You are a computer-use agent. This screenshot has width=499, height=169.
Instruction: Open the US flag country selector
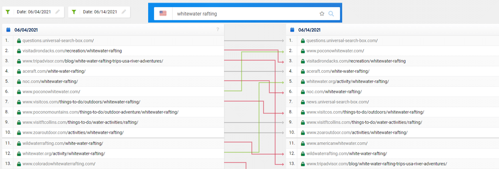163,14
